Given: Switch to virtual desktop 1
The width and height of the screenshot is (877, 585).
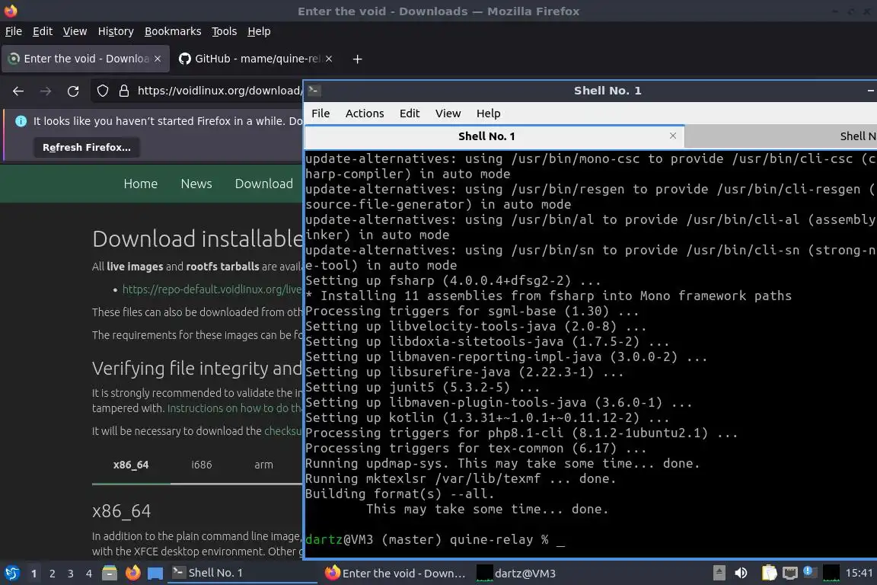Looking at the screenshot, I should point(34,574).
